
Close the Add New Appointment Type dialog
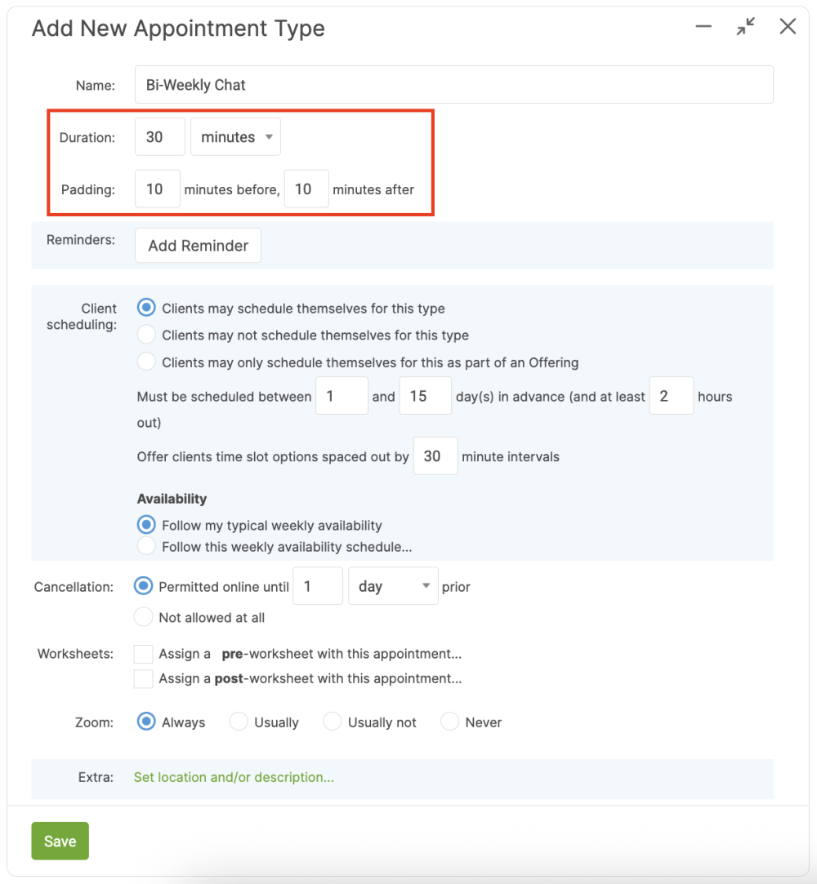[x=788, y=27]
